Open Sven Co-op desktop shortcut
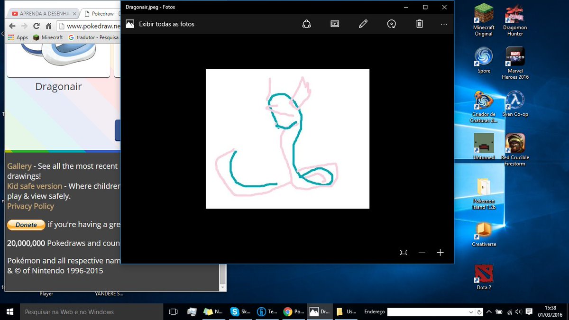569x320 pixels. [x=515, y=104]
